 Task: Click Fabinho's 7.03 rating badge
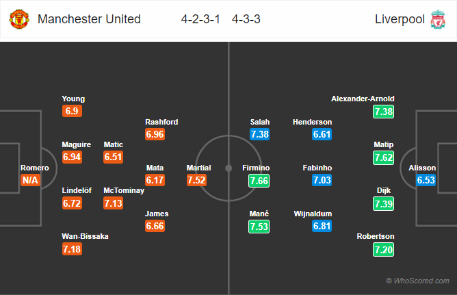[x=322, y=180]
